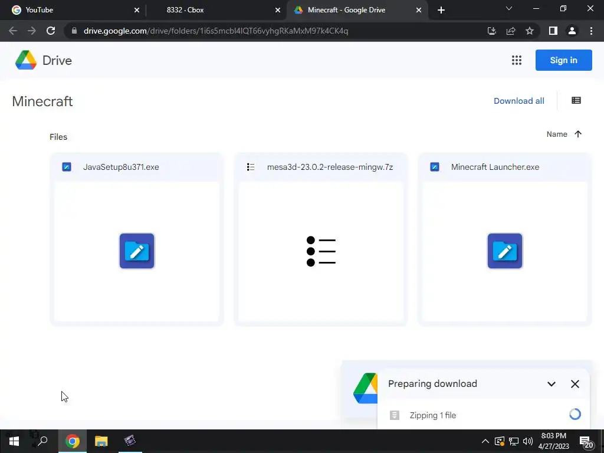This screenshot has width=604, height=453.
Task: Click Sign in button
Action: coord(563,60)
